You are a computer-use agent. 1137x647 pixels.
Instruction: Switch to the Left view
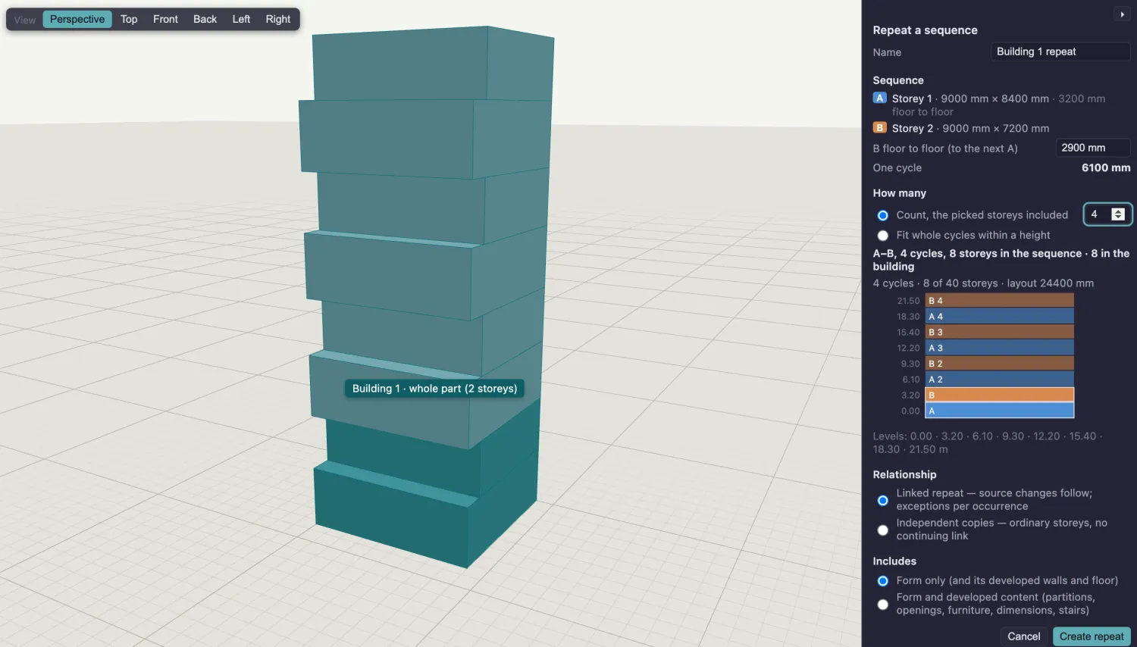point(241,19)
